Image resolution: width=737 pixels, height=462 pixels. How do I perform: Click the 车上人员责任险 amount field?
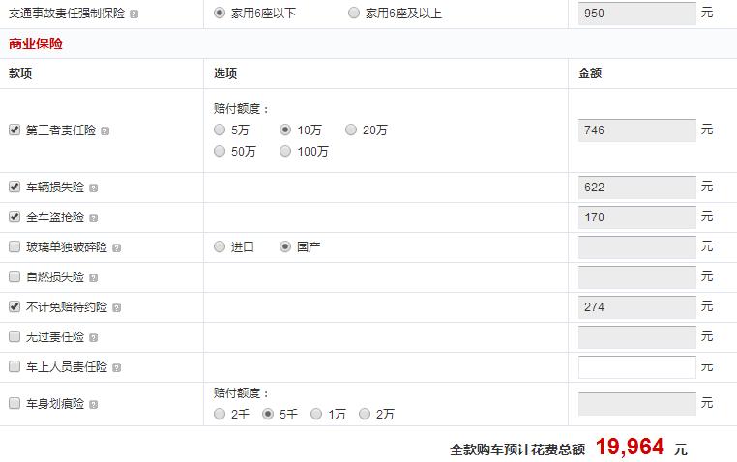(636, 367)
